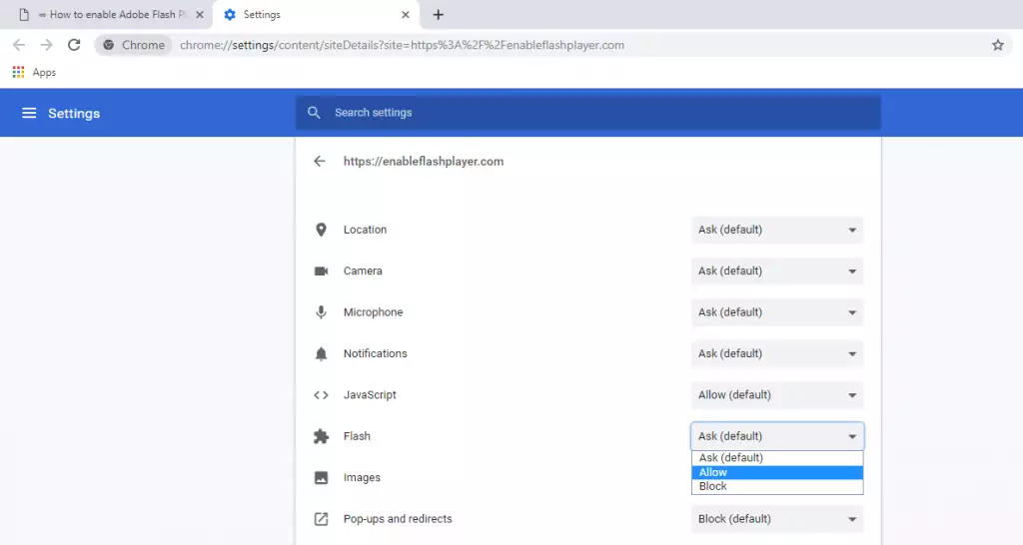Screen dimensions: 1023x545
Task: Expand the JavaScript permission dropdown
Action: (x=777, y=395)
